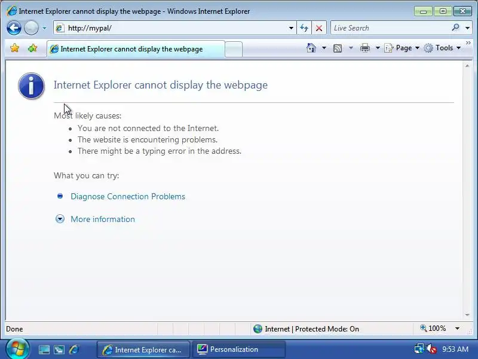Open a new blank tab
The width and height of the screenshot is (478, 359).
234,49
